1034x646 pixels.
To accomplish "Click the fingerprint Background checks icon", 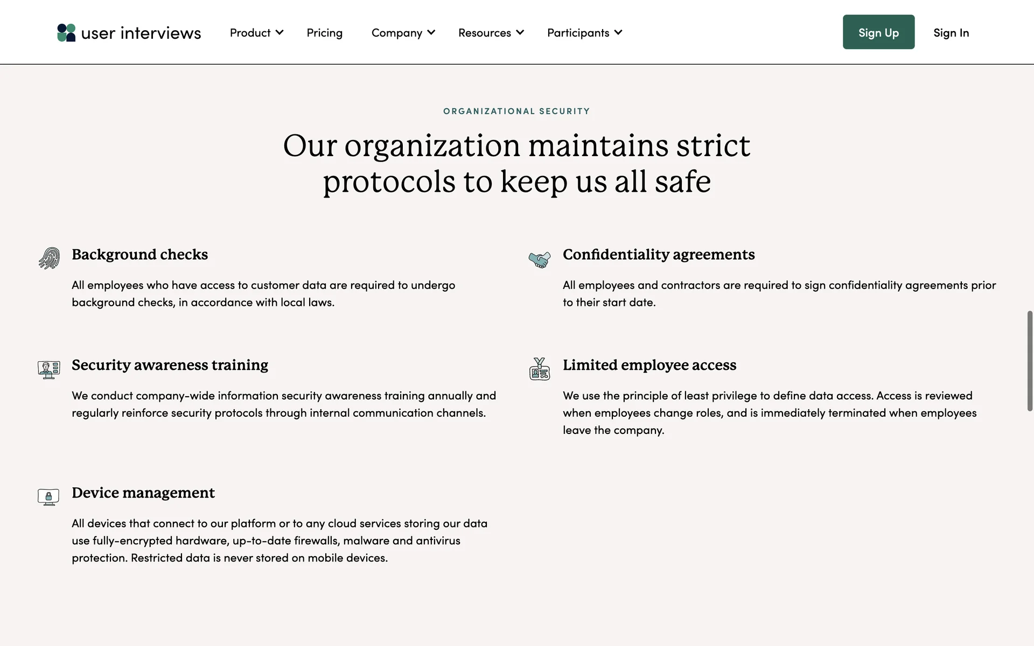I will [x=49, y=258].
